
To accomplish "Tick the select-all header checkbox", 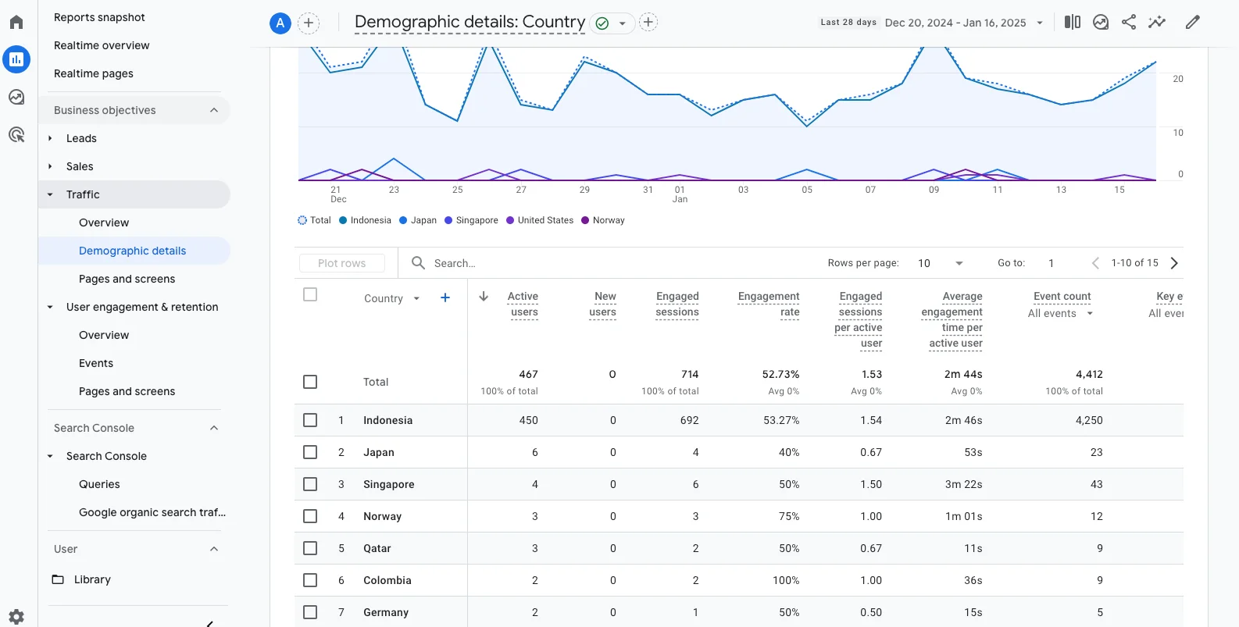I will (x=310, y=294).
